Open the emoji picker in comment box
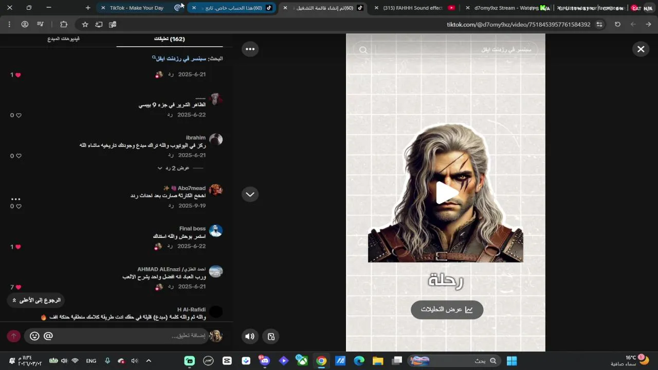Image resolution: width=658 pixels, height=370 pixels. (x=34, y=336)
